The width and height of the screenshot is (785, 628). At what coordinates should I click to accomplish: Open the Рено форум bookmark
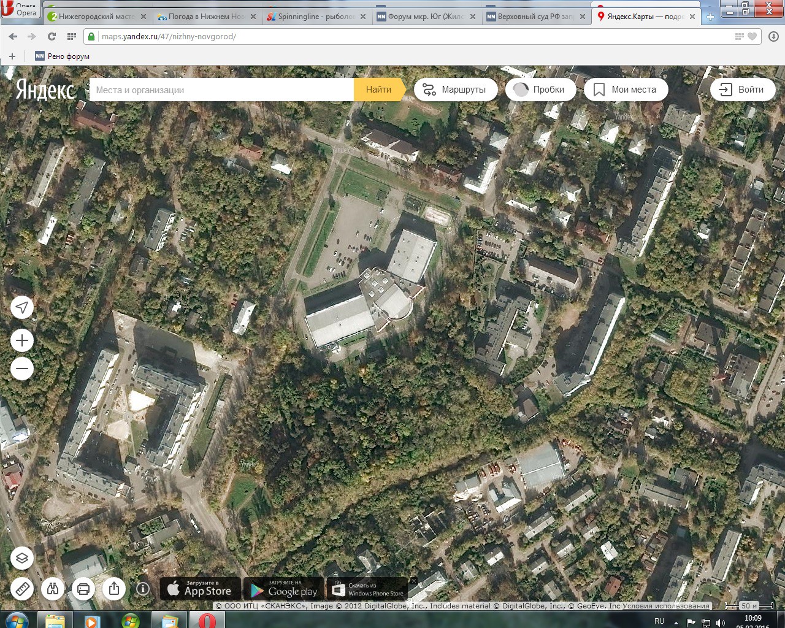click(x=63, y=56)
